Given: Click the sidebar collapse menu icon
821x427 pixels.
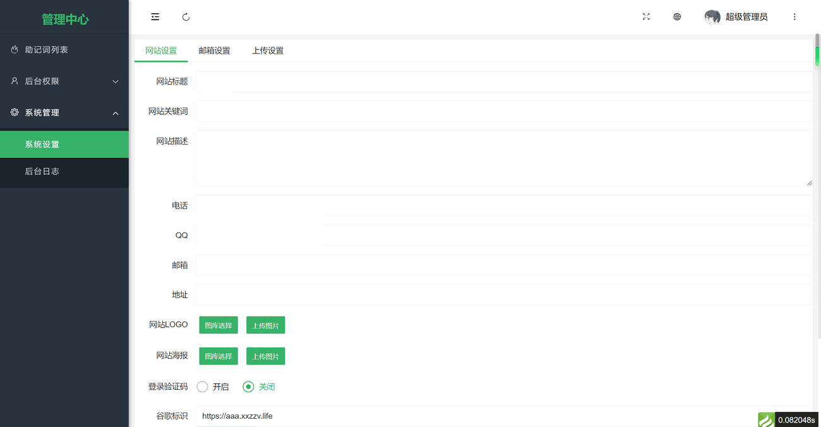Looking at the screenshot, I should (x=155, y=17).
